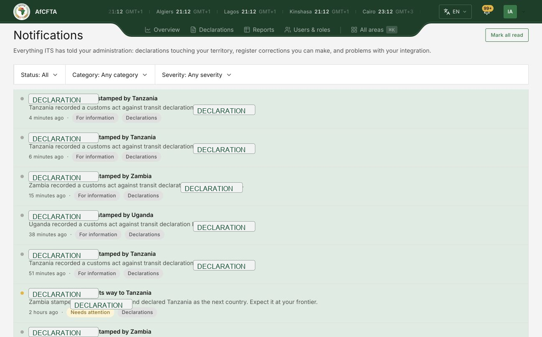Click the AfCFTA brand name link

point(46,12)
